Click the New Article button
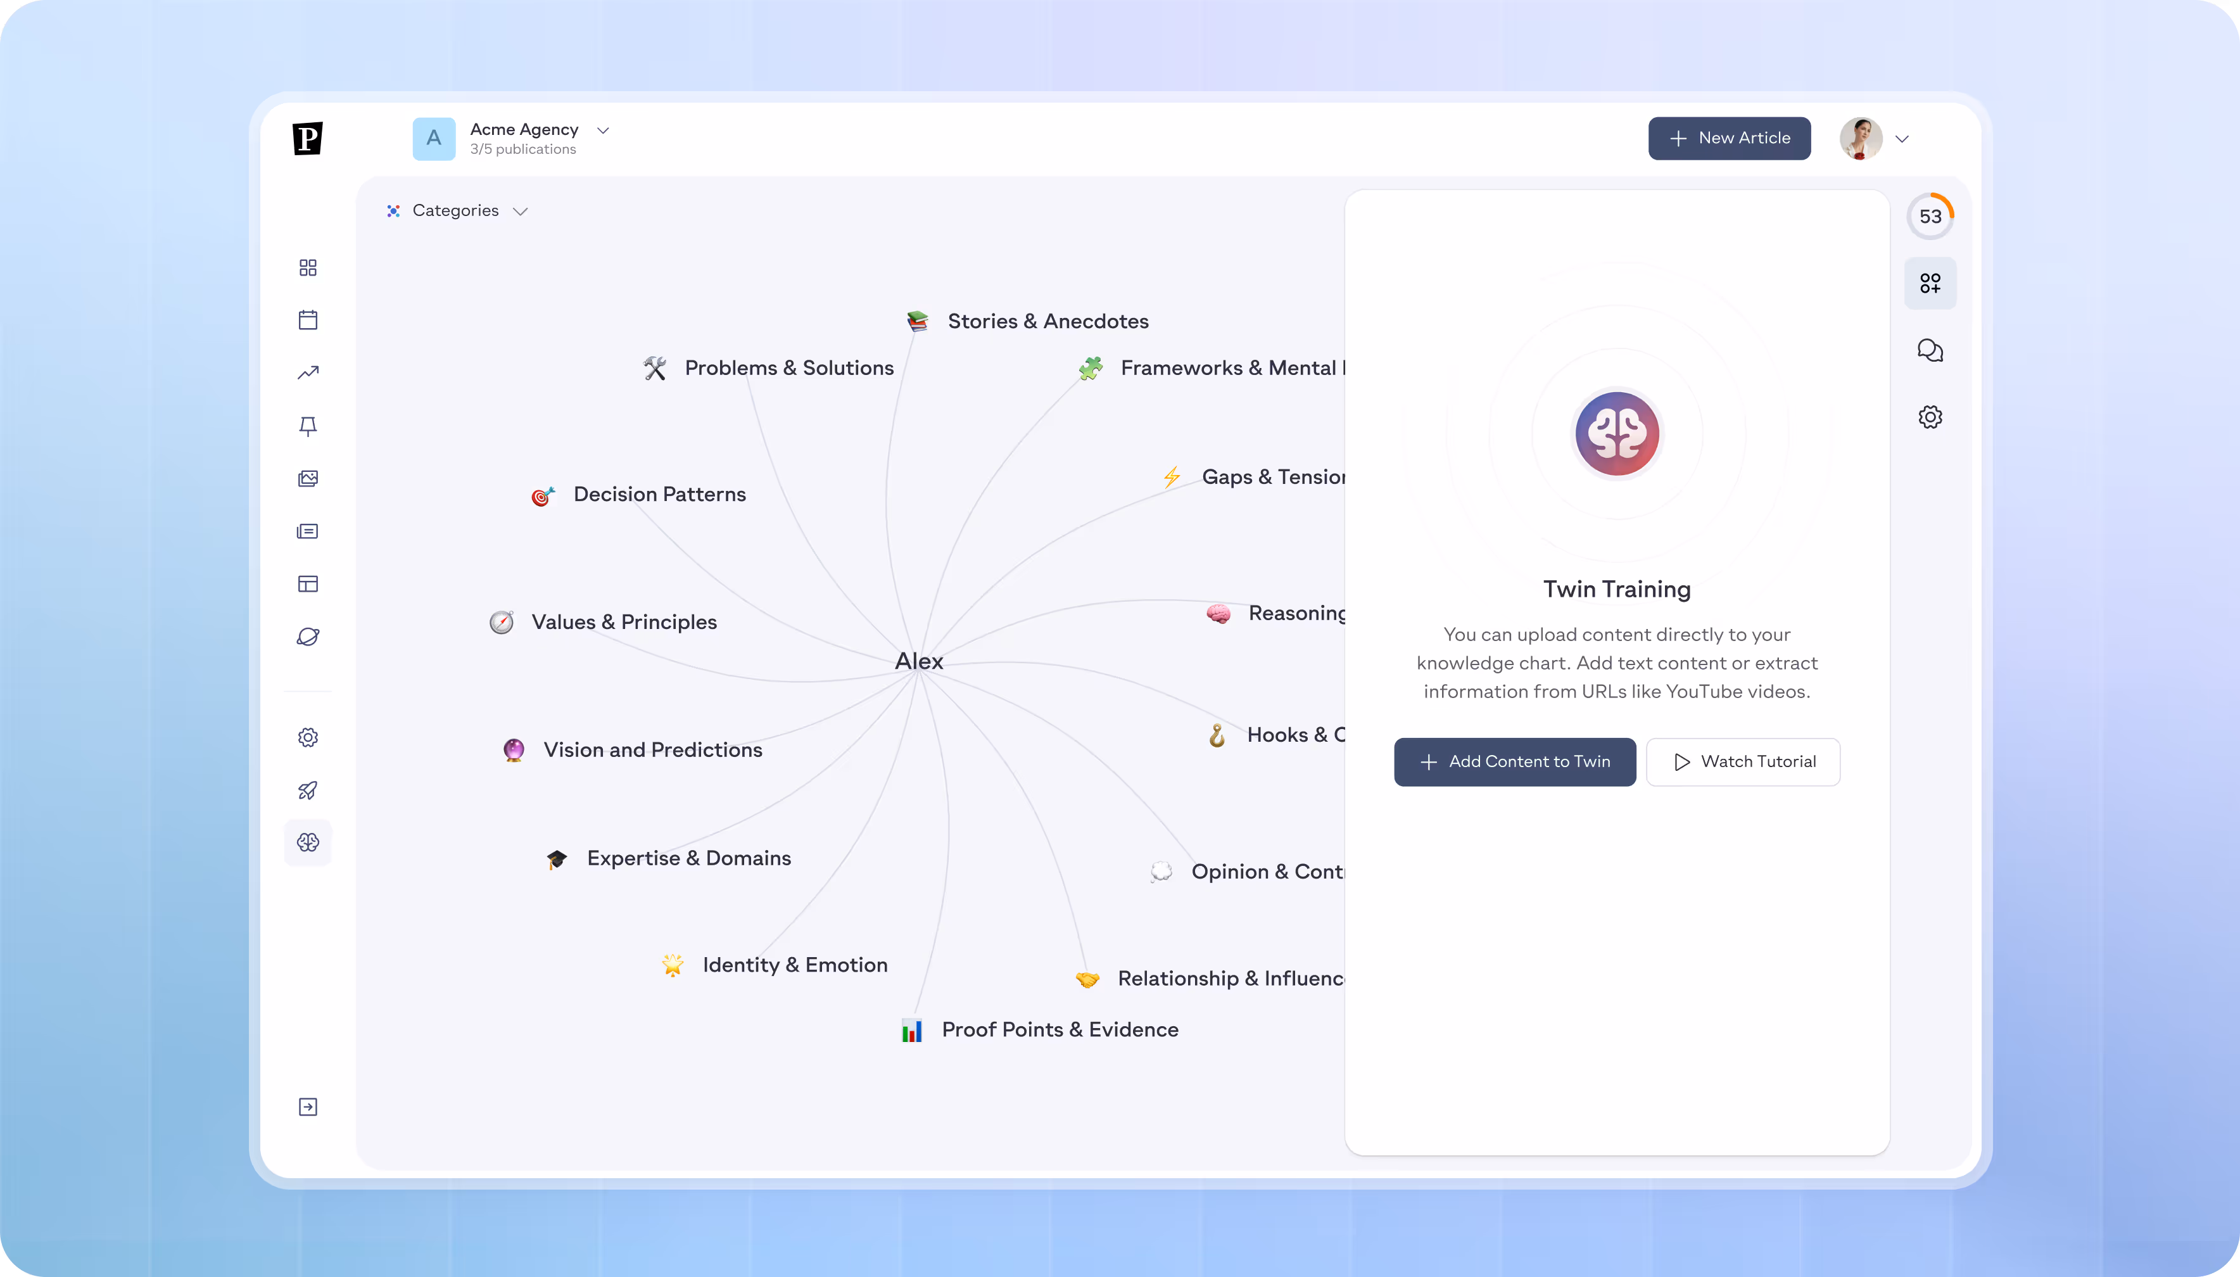The width and height of the screenshot is (2240, 1277). point(1729,139)
